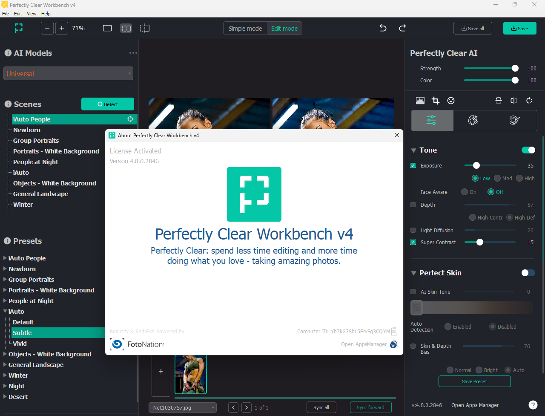
Task: Enable the Light Diffusion checkbox
Action: click(413, 230)
